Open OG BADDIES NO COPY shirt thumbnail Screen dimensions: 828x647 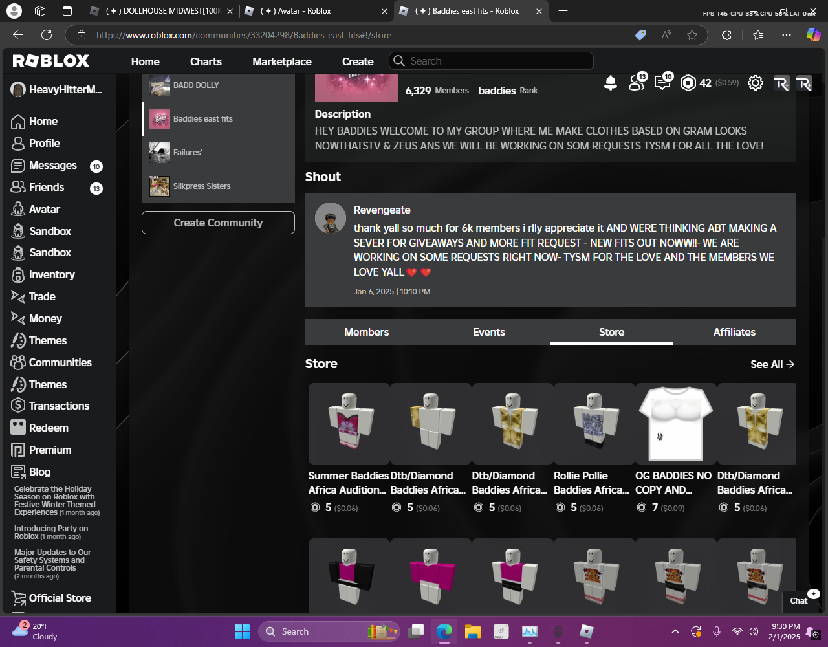pos(676,424)
